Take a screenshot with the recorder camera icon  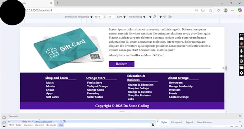(x=241, y=38)
